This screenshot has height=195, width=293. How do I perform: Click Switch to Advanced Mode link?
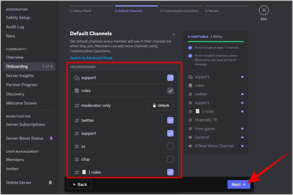[x=91, y=58]
